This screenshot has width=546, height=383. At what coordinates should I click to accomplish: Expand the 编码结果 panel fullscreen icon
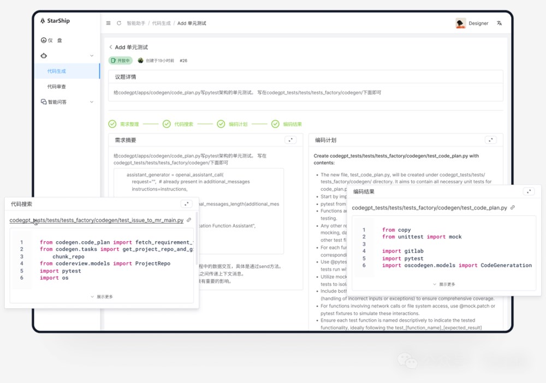coord(529,191)
